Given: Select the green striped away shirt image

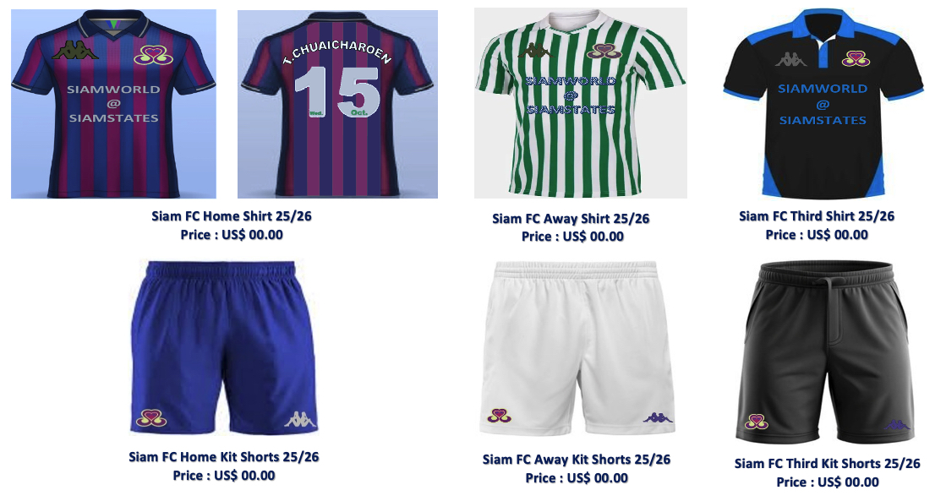Looking at the screenshot, I should pyautogui.click(x=581, y=103).
